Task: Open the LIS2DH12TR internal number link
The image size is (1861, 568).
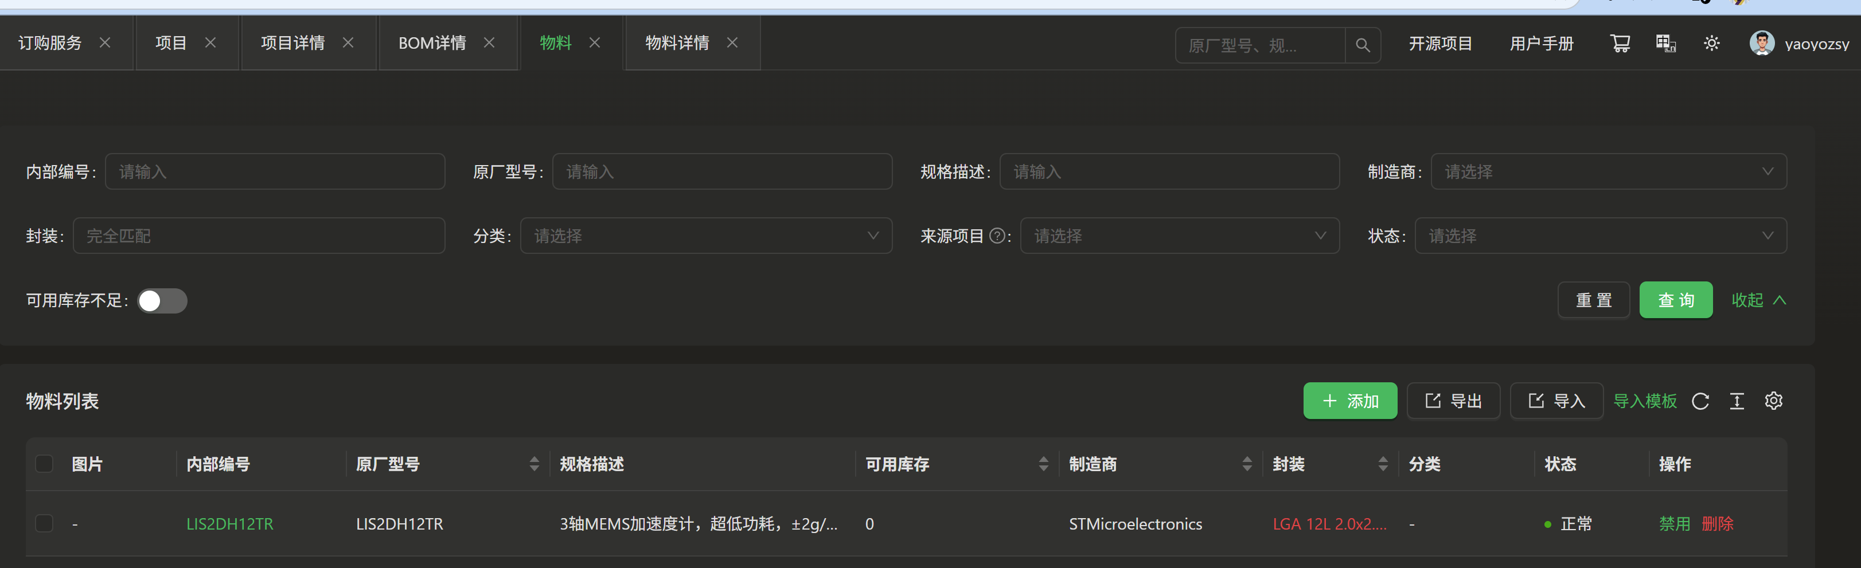Action: click(230, 524)
